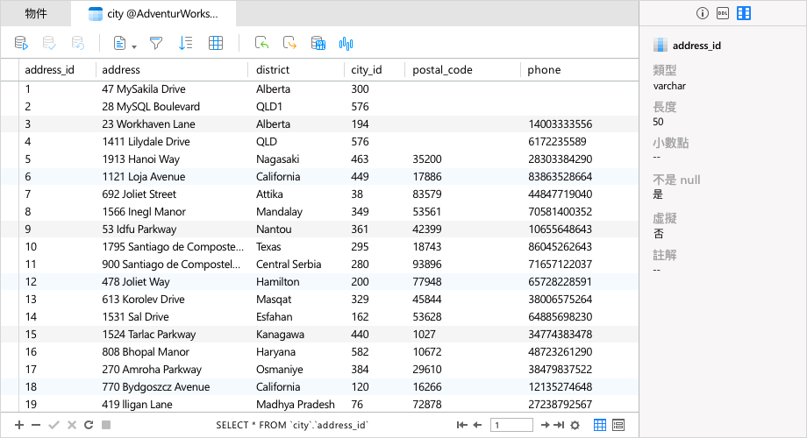This screenshot has width=807, height=438.
Task: Go to the next page arrow
Action: click(545, 425)
